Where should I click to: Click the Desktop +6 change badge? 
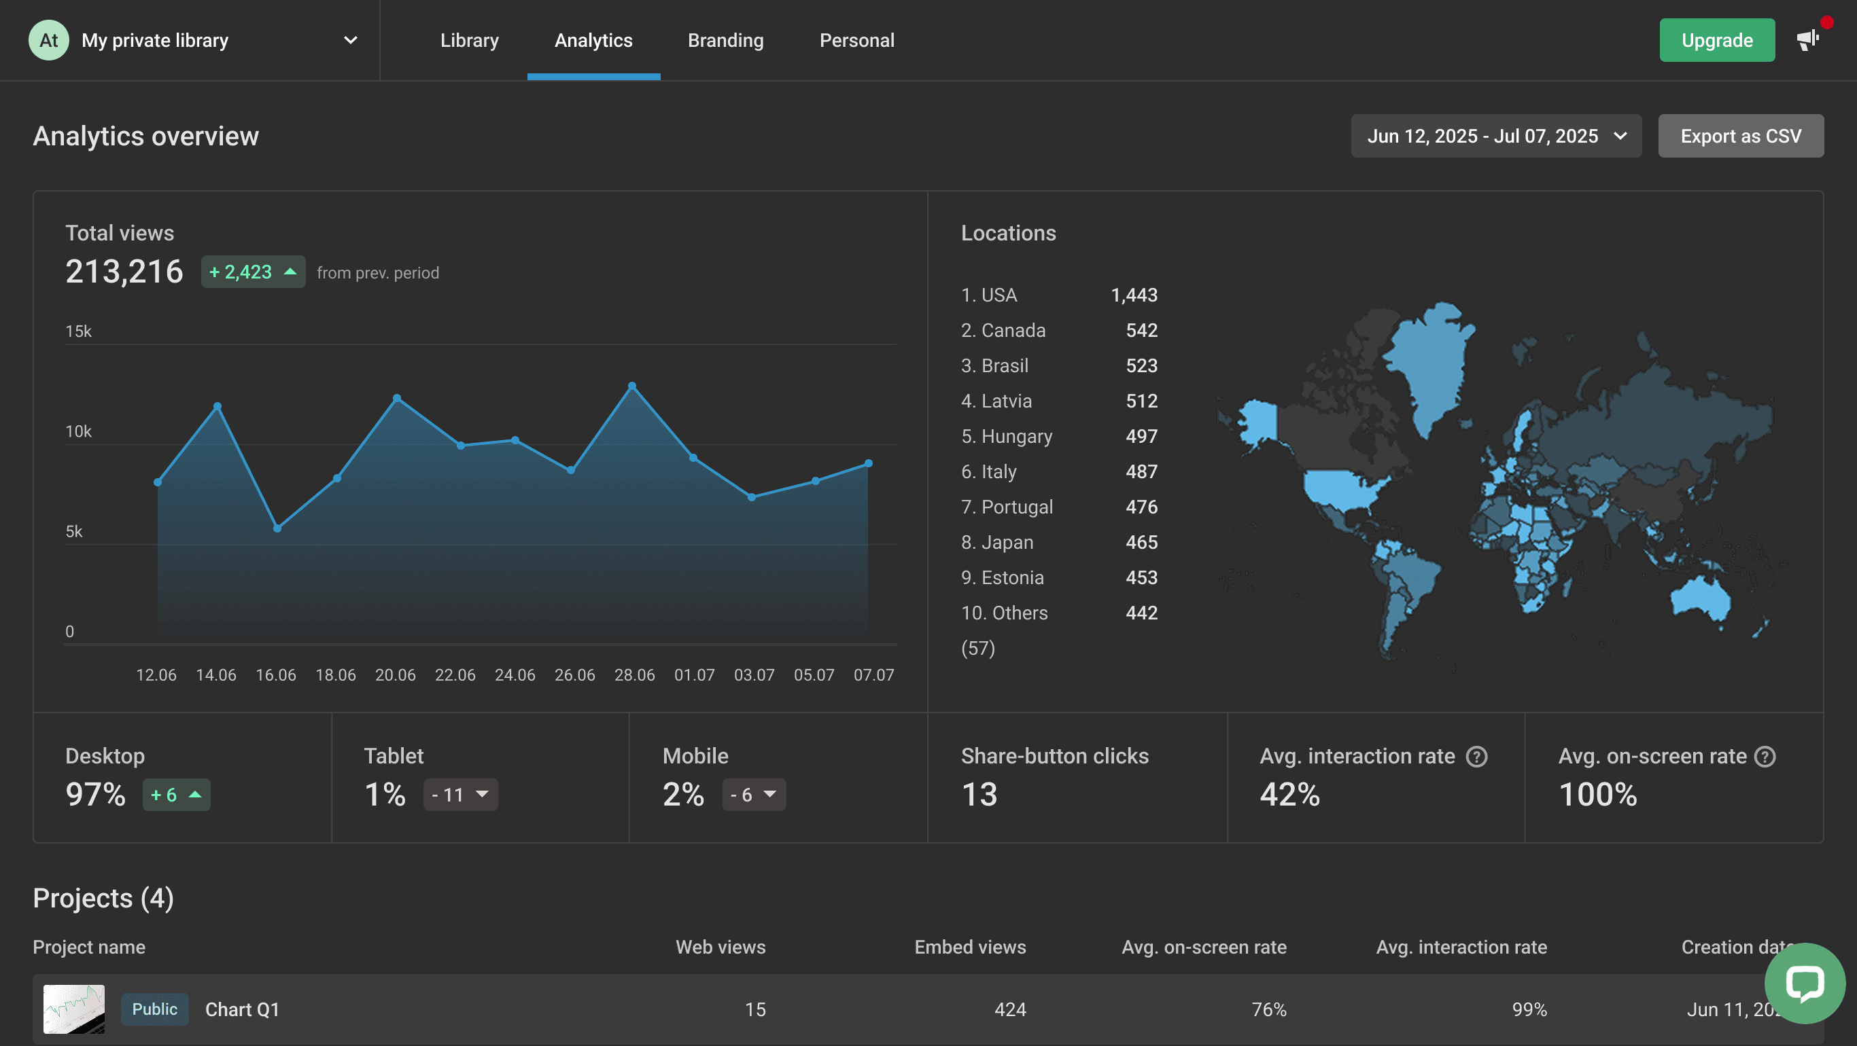[176, 795]
